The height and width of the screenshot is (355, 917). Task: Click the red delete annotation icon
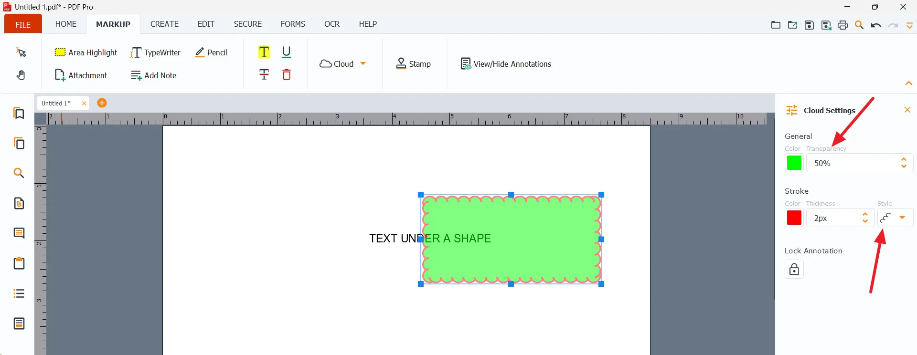[x=287, y=75]
